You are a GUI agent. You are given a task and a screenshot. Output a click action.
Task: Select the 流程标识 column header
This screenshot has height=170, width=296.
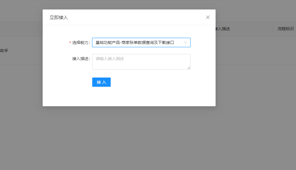[285, 29]
